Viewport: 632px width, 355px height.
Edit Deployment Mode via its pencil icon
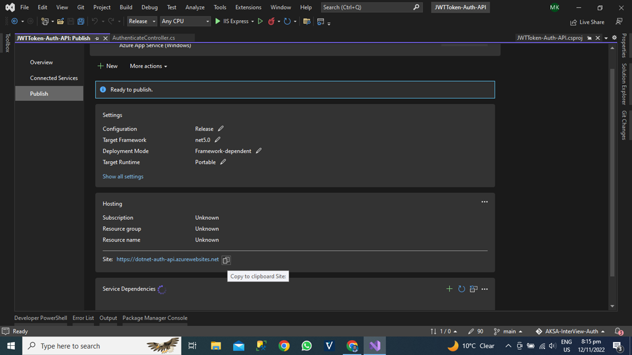click(x=258, y=151)
